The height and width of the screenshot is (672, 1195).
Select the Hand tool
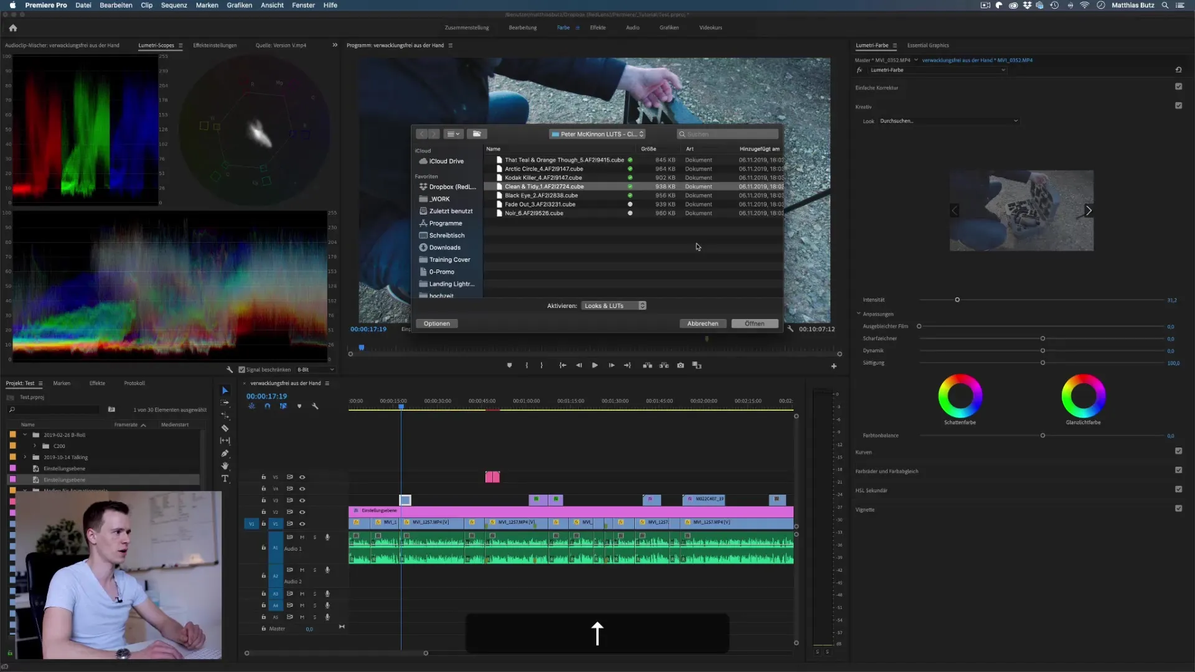coord(225,466)
